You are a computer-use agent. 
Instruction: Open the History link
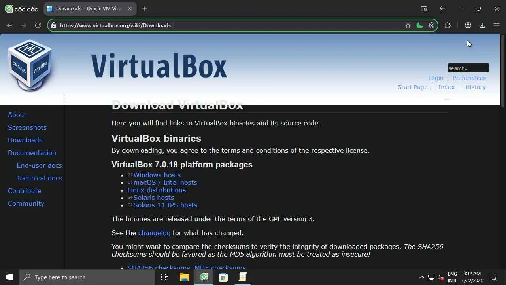[476, 87]
